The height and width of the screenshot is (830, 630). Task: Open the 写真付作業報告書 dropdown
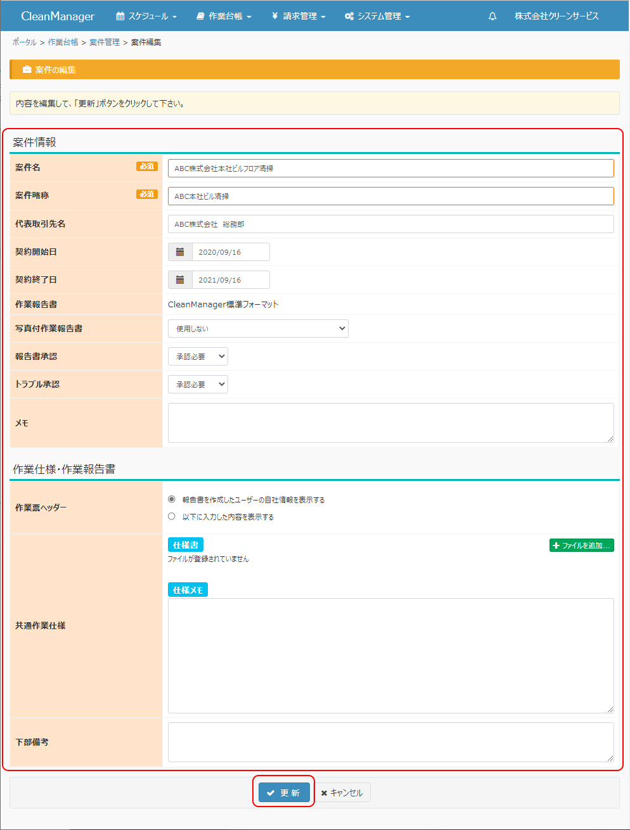click(258, 329)
